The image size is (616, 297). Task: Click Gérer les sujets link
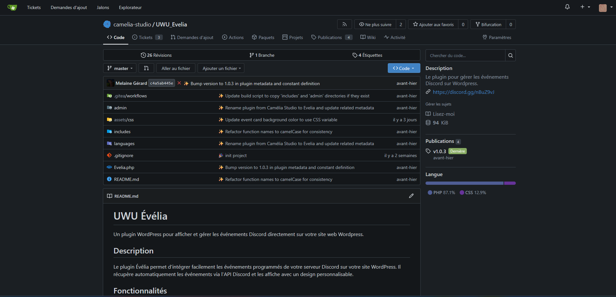(438, 104)
